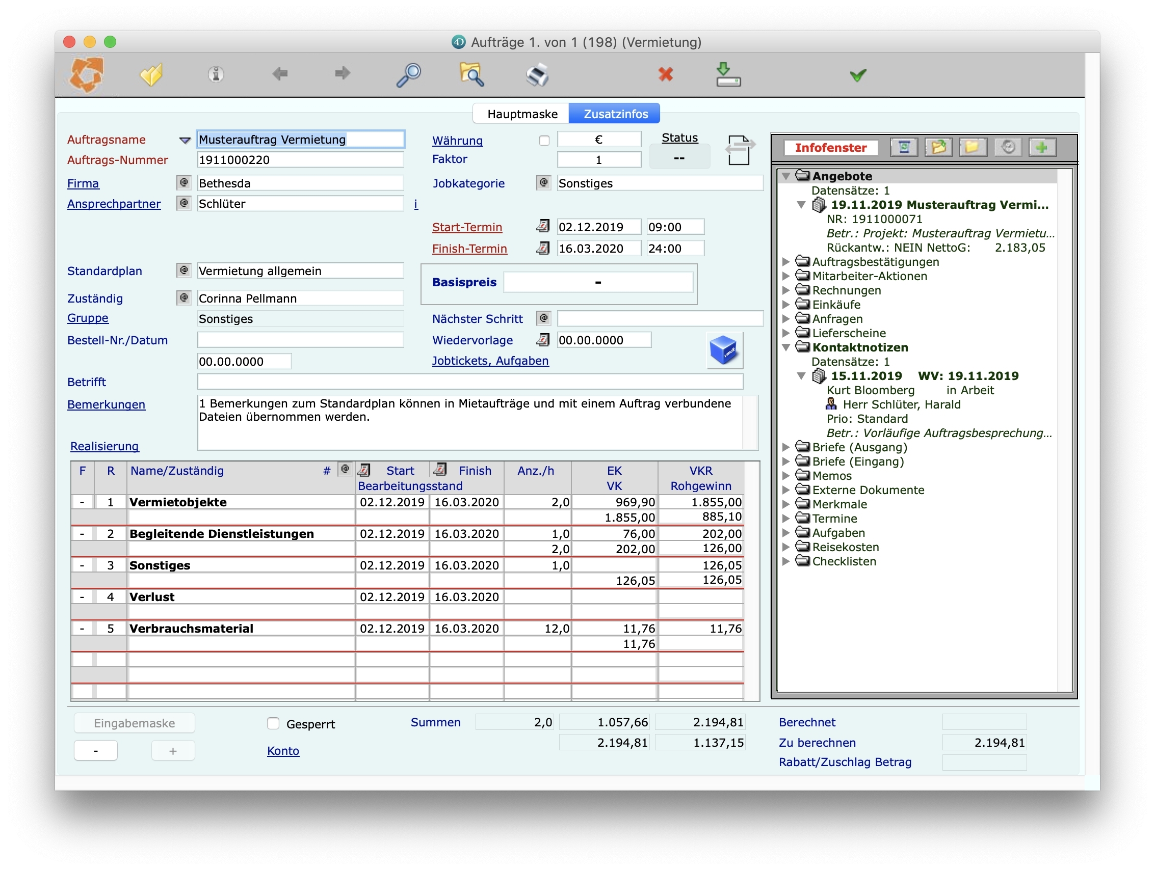The image size is (1155, 870).
Task: Click green plus icon in Infofenster
Action: coord(1041,148)
